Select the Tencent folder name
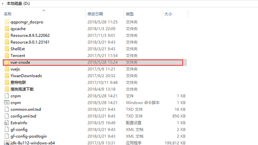The width and height of the screenshot is (258, 145). pos(18,56)
